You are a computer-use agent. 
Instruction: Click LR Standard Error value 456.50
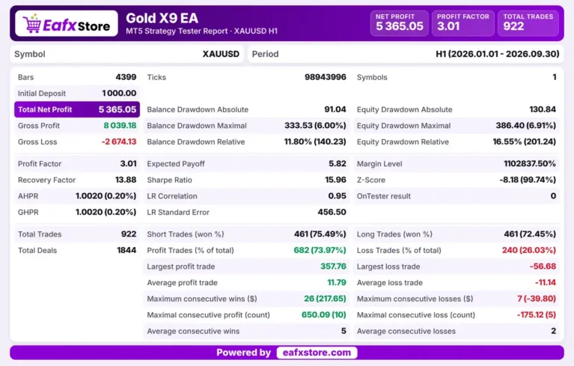coord(332,212)
